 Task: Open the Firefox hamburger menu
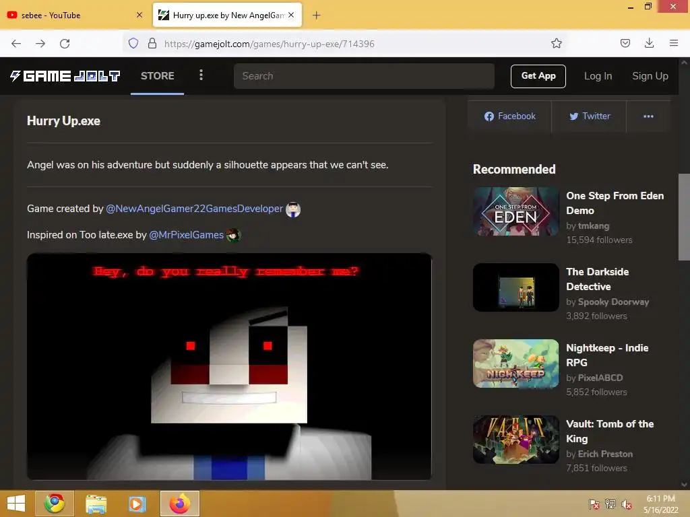tap(673, 43)
